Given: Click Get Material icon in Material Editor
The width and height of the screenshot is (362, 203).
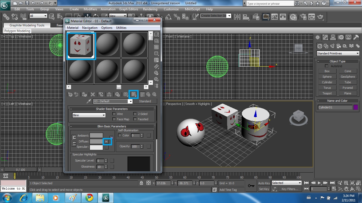Looking at the screenshot, I should (70, 94).
